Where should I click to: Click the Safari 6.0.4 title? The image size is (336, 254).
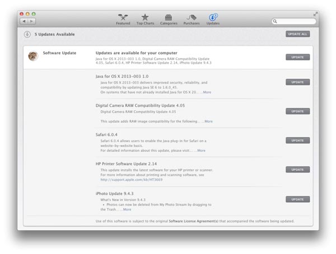coord(106,135)
